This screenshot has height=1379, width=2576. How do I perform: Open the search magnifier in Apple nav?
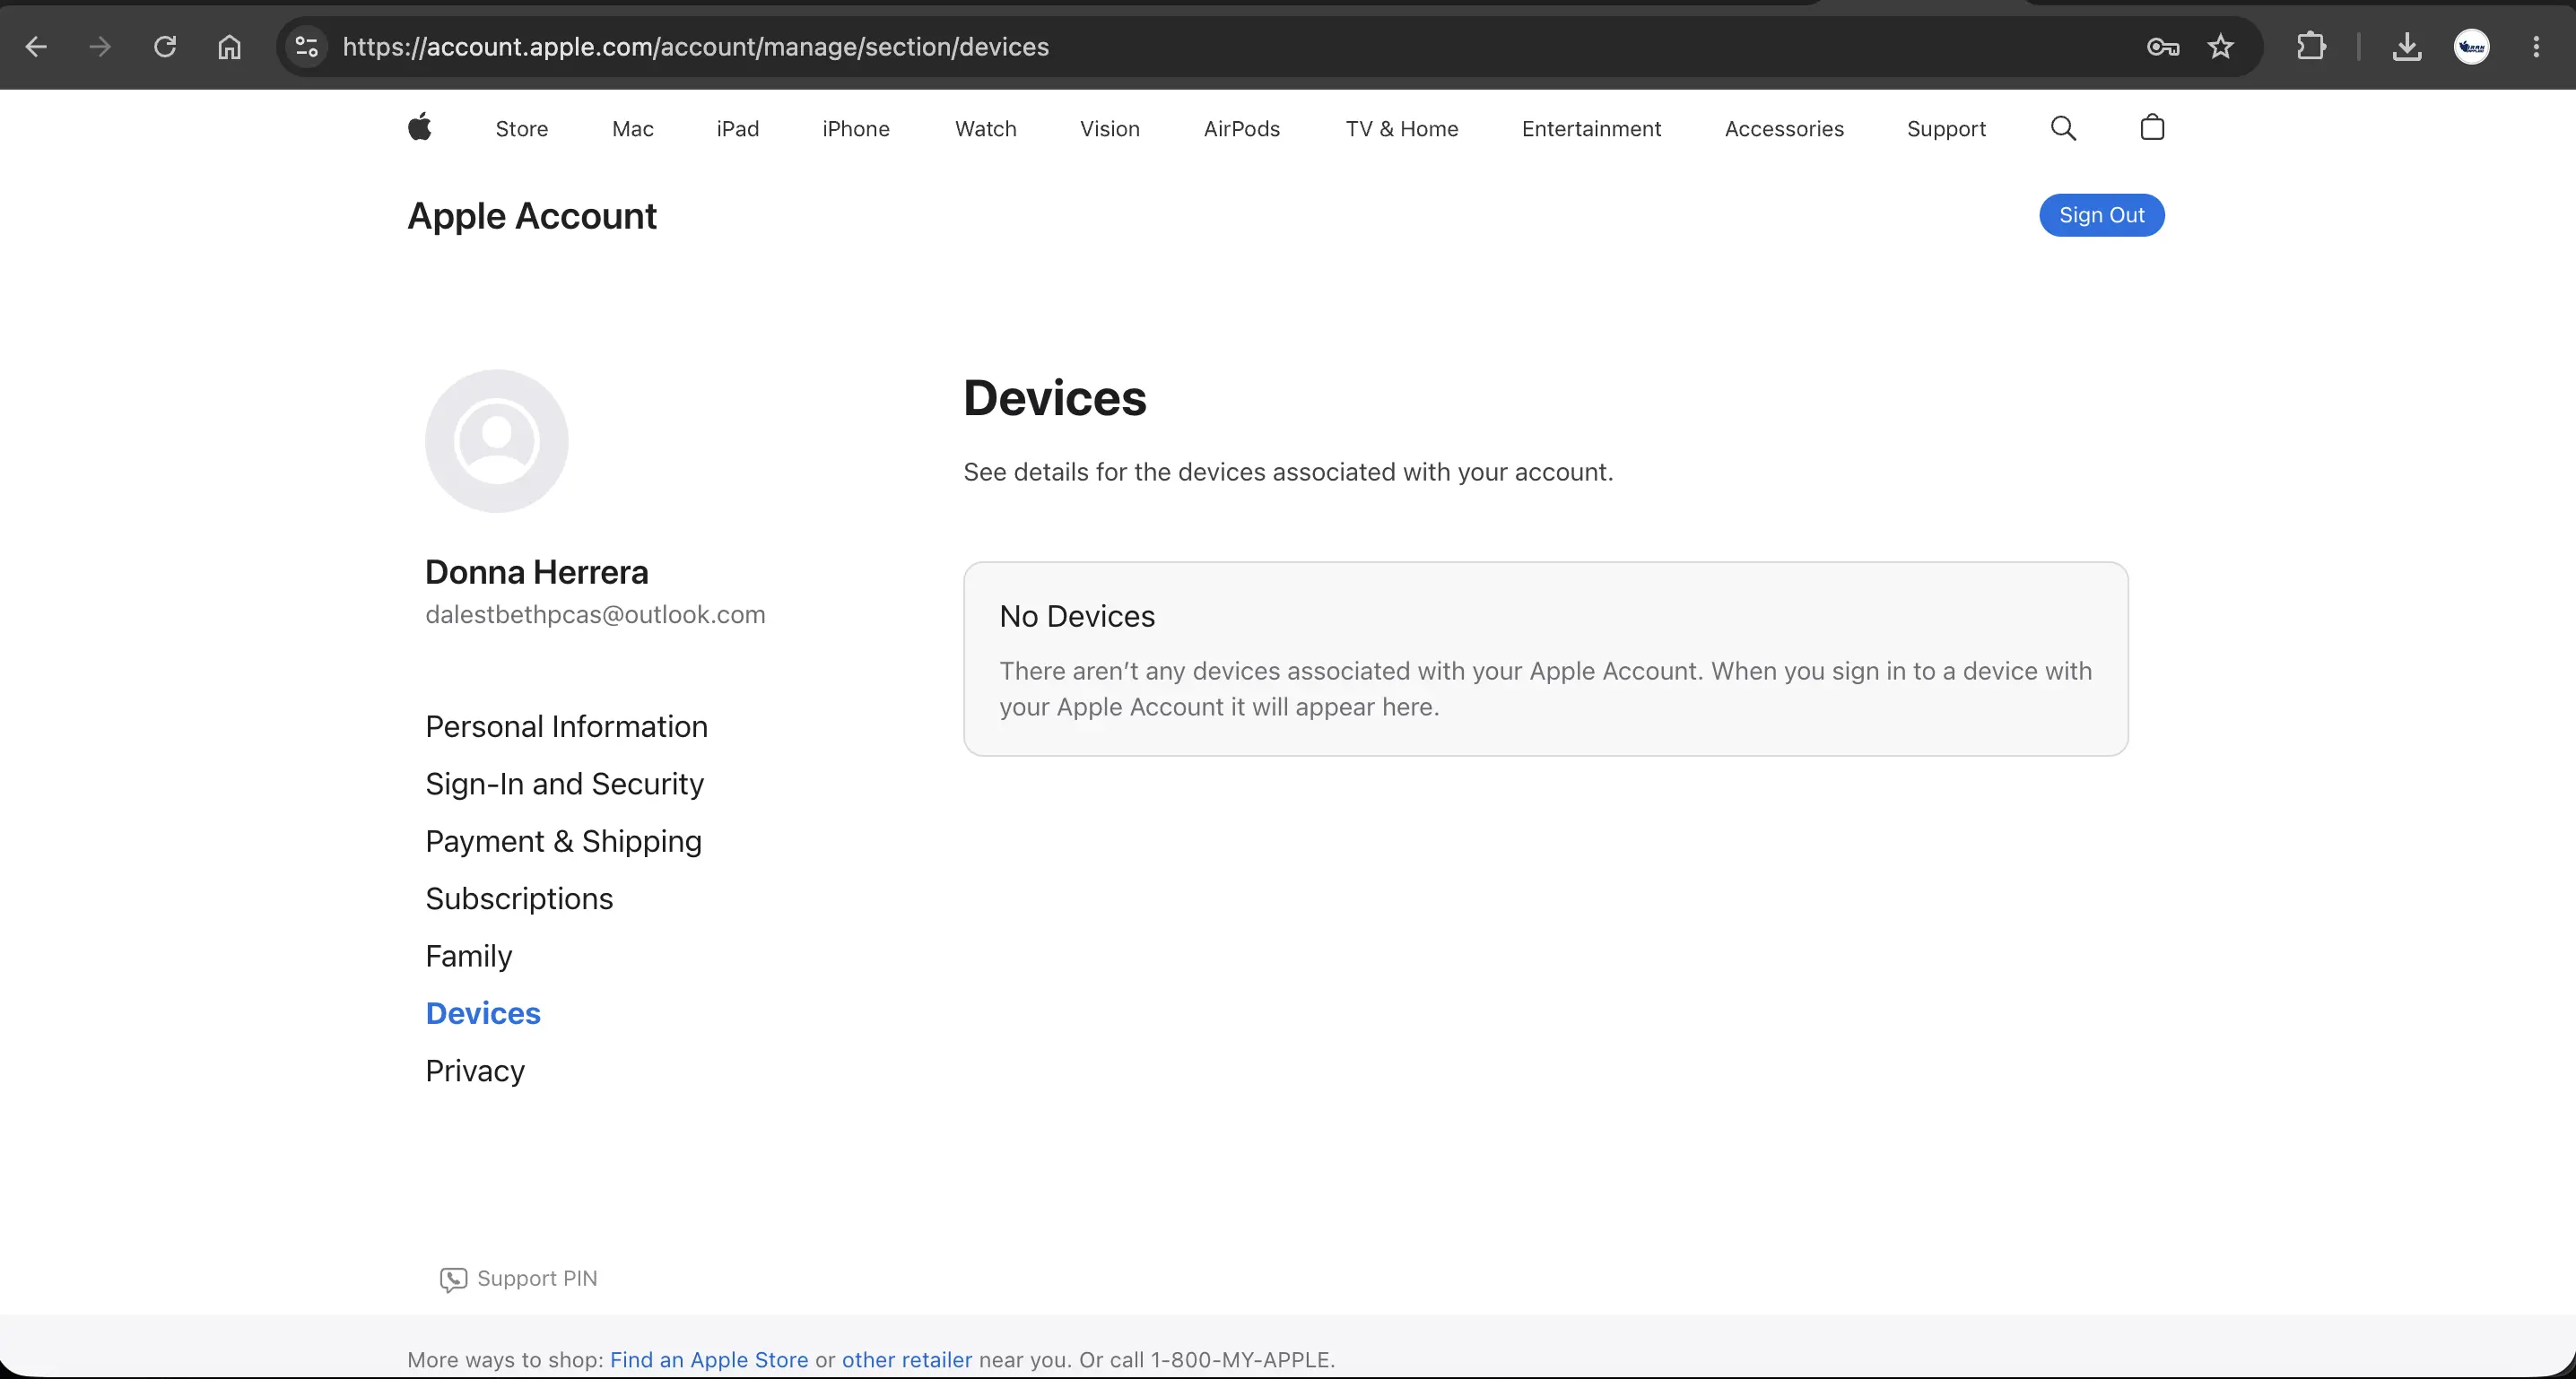click(x=2063, y=128)
